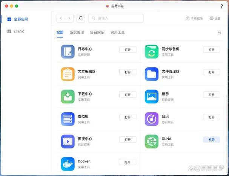Click the 设置 gear icon

(x=212, y=18)
